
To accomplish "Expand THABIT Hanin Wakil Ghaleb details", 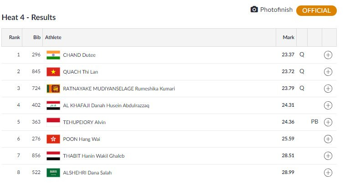I will tap(328, 156).
